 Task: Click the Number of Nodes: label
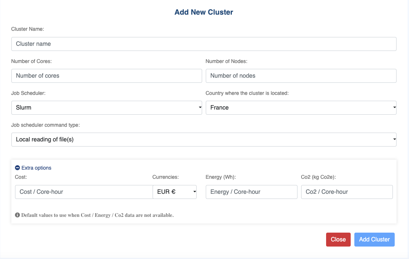pos(226,61)
